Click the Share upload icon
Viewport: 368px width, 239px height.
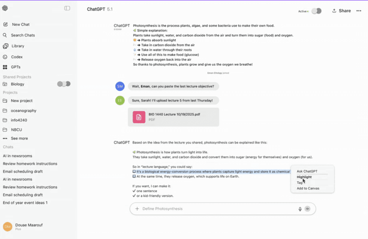[x=334, y=11]
